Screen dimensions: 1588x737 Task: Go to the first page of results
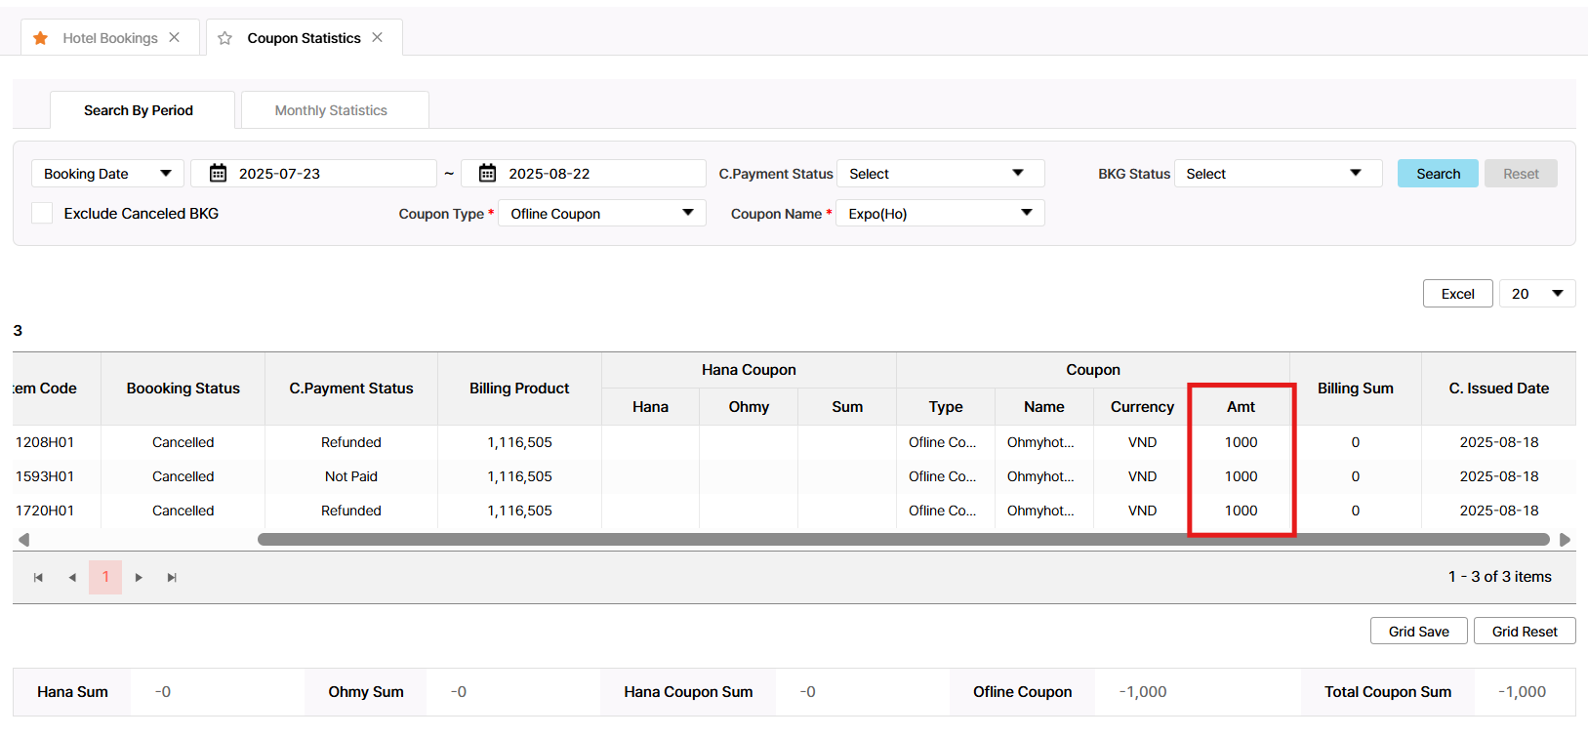coord(38,578)
